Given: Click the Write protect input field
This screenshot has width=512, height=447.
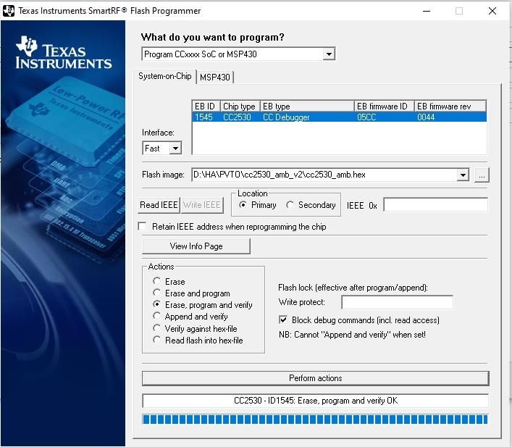Looking at the screenshot, I should click(397, 302).
